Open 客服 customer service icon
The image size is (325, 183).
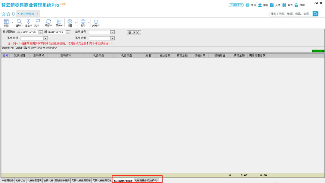pos(260,5)
